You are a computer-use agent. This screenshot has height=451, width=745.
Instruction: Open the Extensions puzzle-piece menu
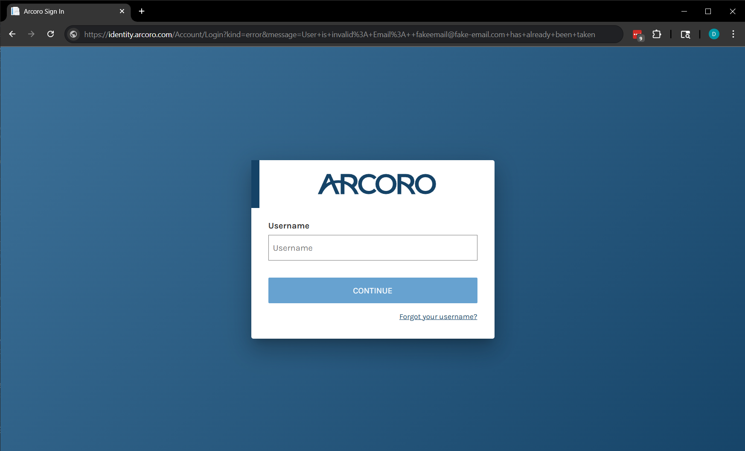coord(657,34)
